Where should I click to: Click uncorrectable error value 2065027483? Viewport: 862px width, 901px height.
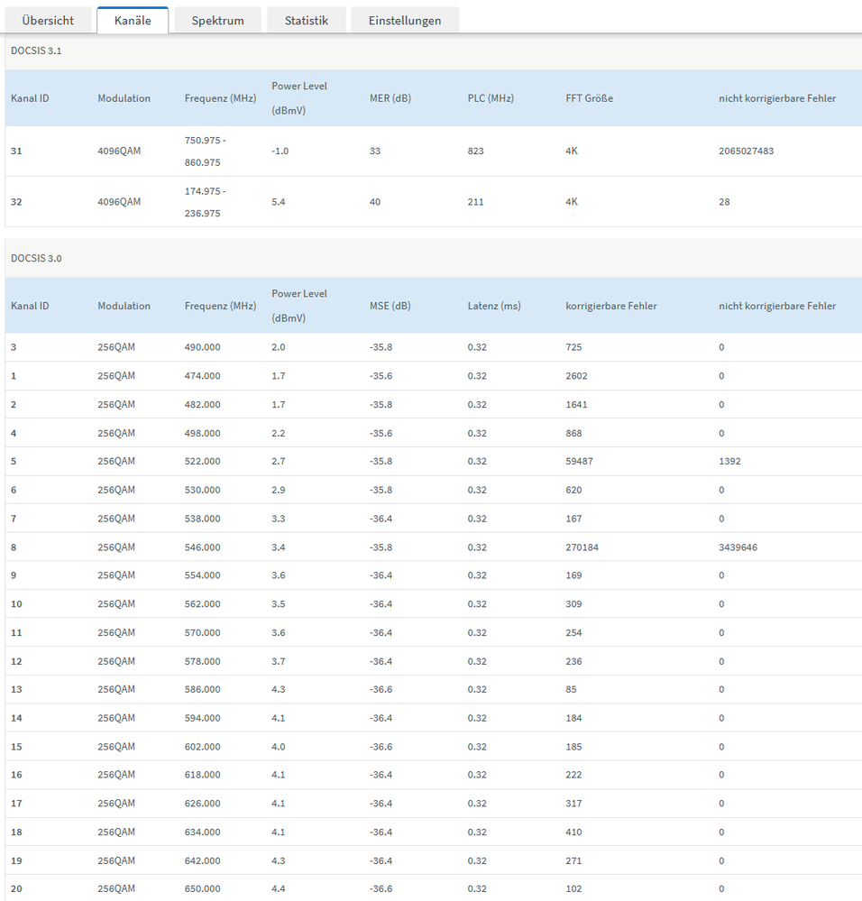pyautogui.click(x=746, y=152)
